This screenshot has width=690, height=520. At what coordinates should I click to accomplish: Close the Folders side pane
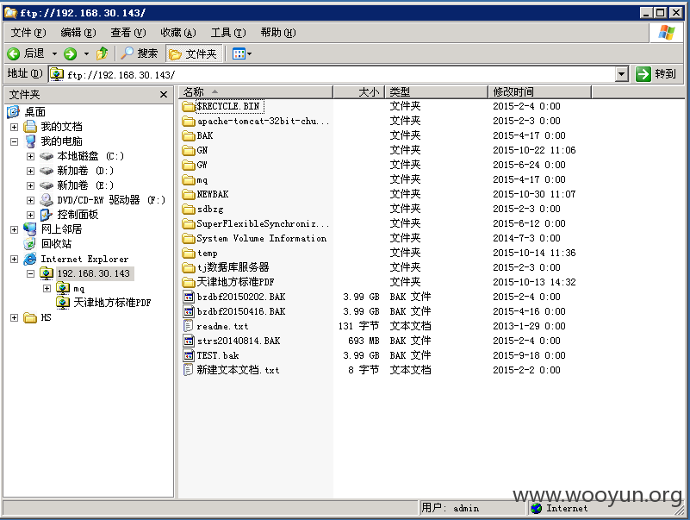tap(164, 94)
